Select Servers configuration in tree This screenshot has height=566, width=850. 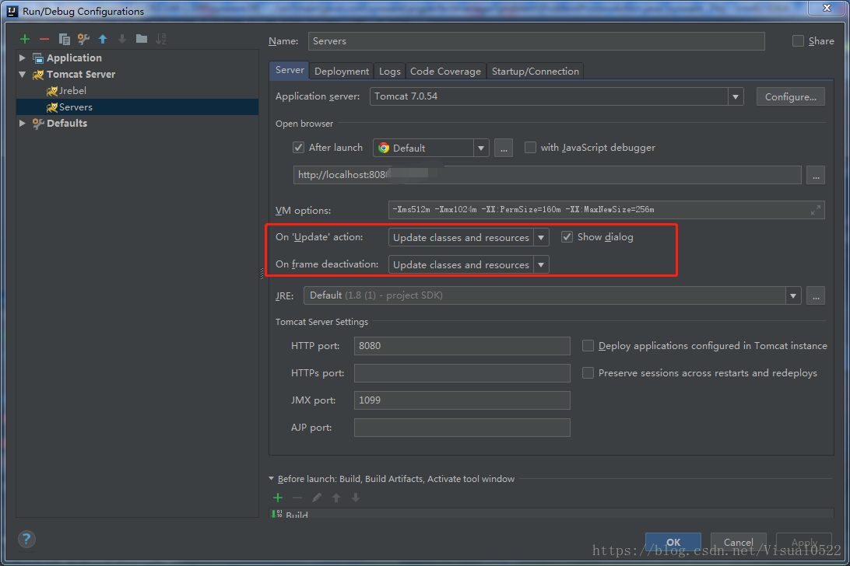pyautogui.click(x=137, y=107)
